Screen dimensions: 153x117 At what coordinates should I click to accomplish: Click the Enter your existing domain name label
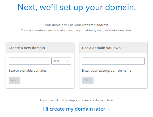107,71
